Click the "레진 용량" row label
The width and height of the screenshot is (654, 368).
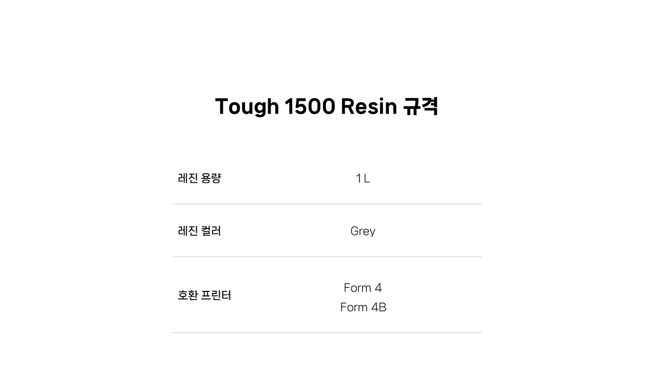click(x=199, y=178)
